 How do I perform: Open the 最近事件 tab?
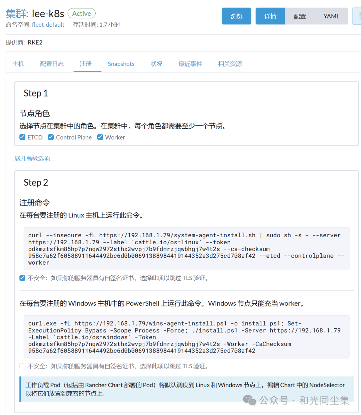pos(190,64)
